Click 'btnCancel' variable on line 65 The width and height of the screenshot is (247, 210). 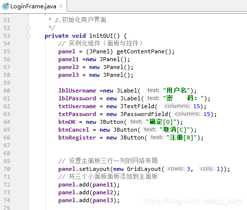pyautogui.click(x=74, y=130)
